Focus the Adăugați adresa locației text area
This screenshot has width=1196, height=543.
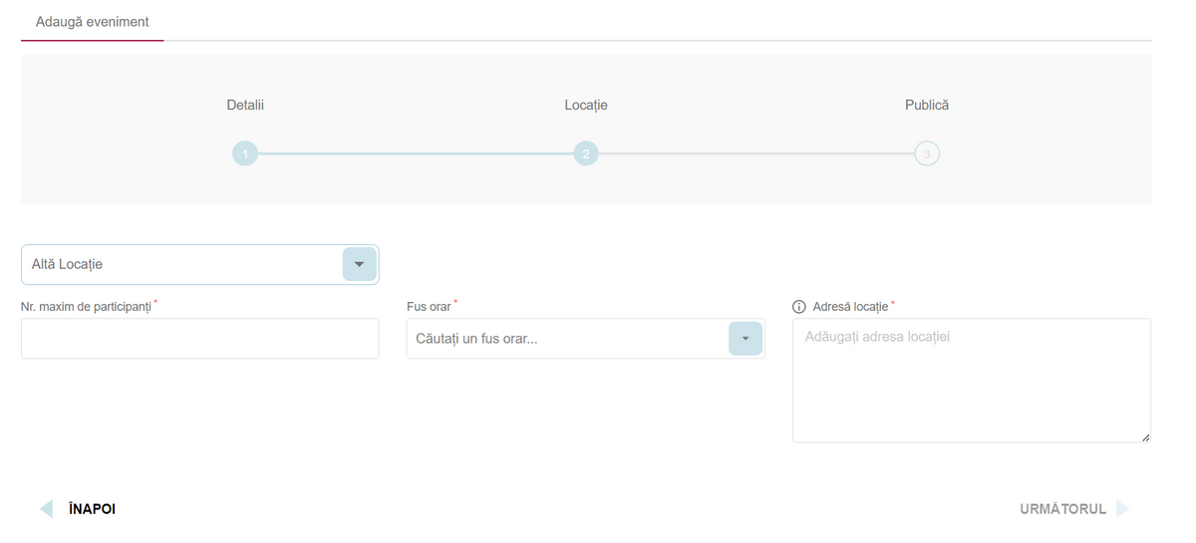coord(971,379)
